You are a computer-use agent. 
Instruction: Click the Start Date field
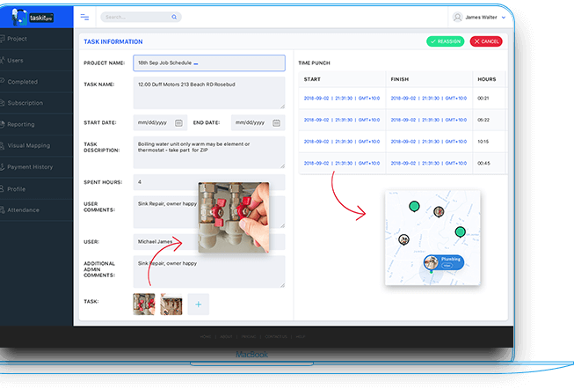[160, 122]
